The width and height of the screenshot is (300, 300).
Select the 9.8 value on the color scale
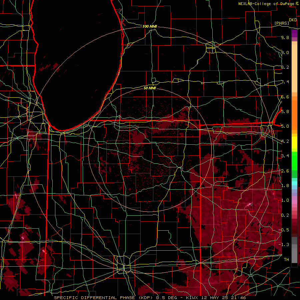coord(285,37)
